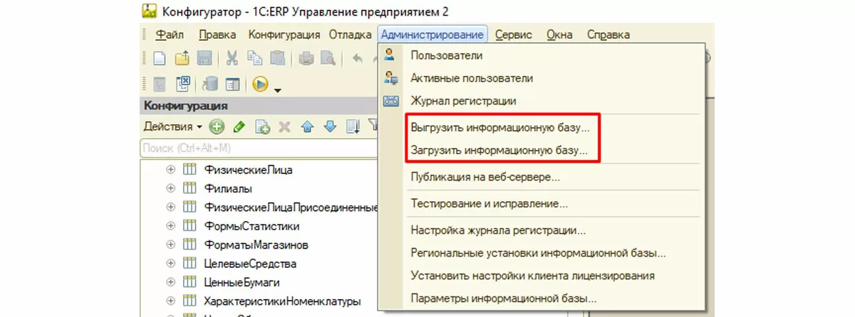The image size is (855, 317).
Task: Expand the ФизическиеЛица tree node
Action: point(170,170)
